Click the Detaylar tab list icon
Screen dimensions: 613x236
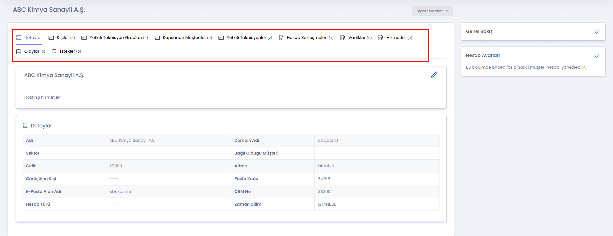click(19, 38)
